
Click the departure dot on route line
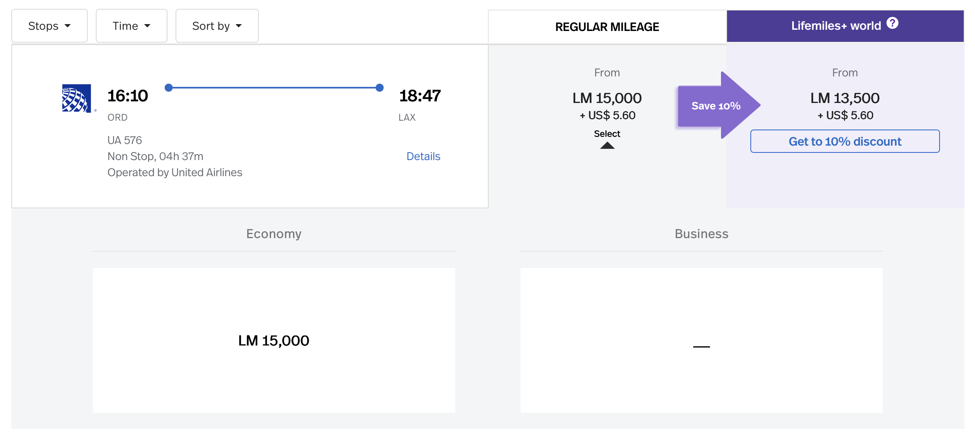click(169, 88)
